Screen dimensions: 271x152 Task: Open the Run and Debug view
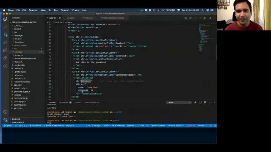pyautogui.click(x=5, y=42)
